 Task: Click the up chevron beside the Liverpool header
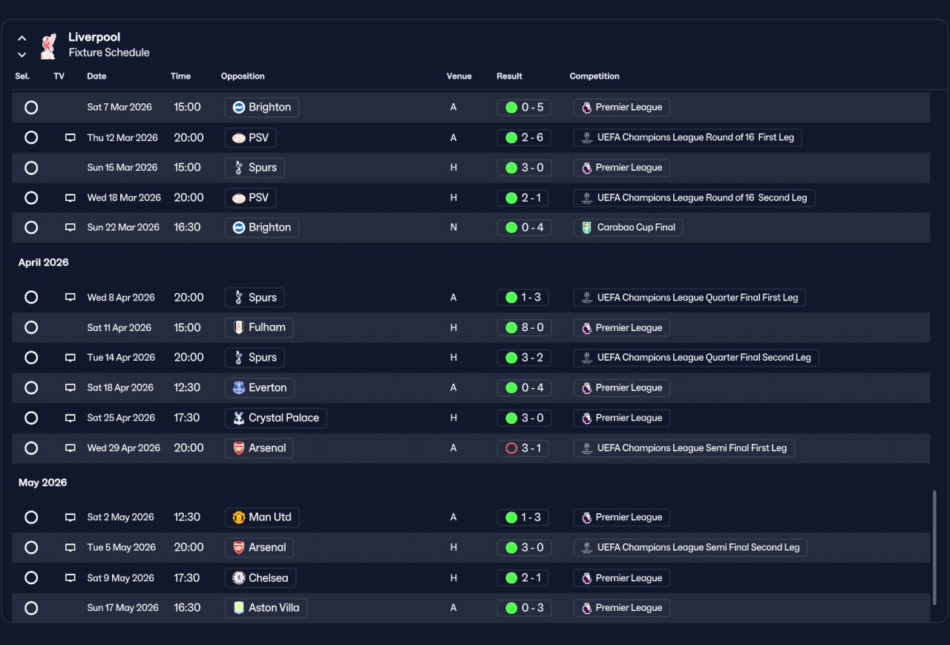[22, 38]
